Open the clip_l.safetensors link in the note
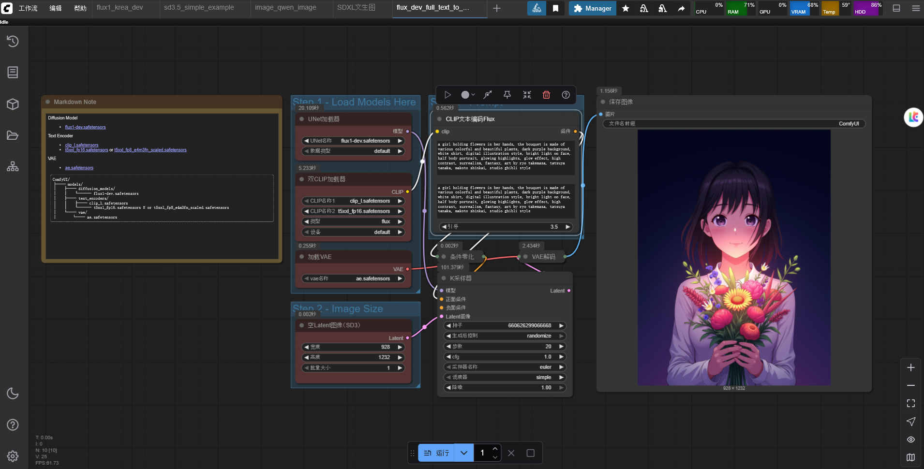Viewport: 924px width, 469px height. (82, 145)
